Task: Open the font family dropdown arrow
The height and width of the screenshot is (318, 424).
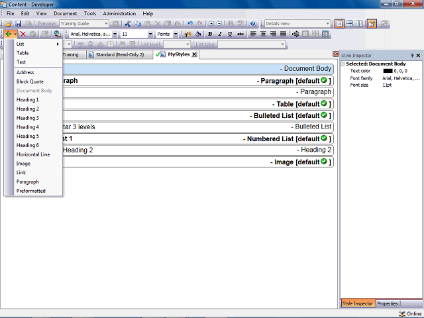Action: coord(115,34)
